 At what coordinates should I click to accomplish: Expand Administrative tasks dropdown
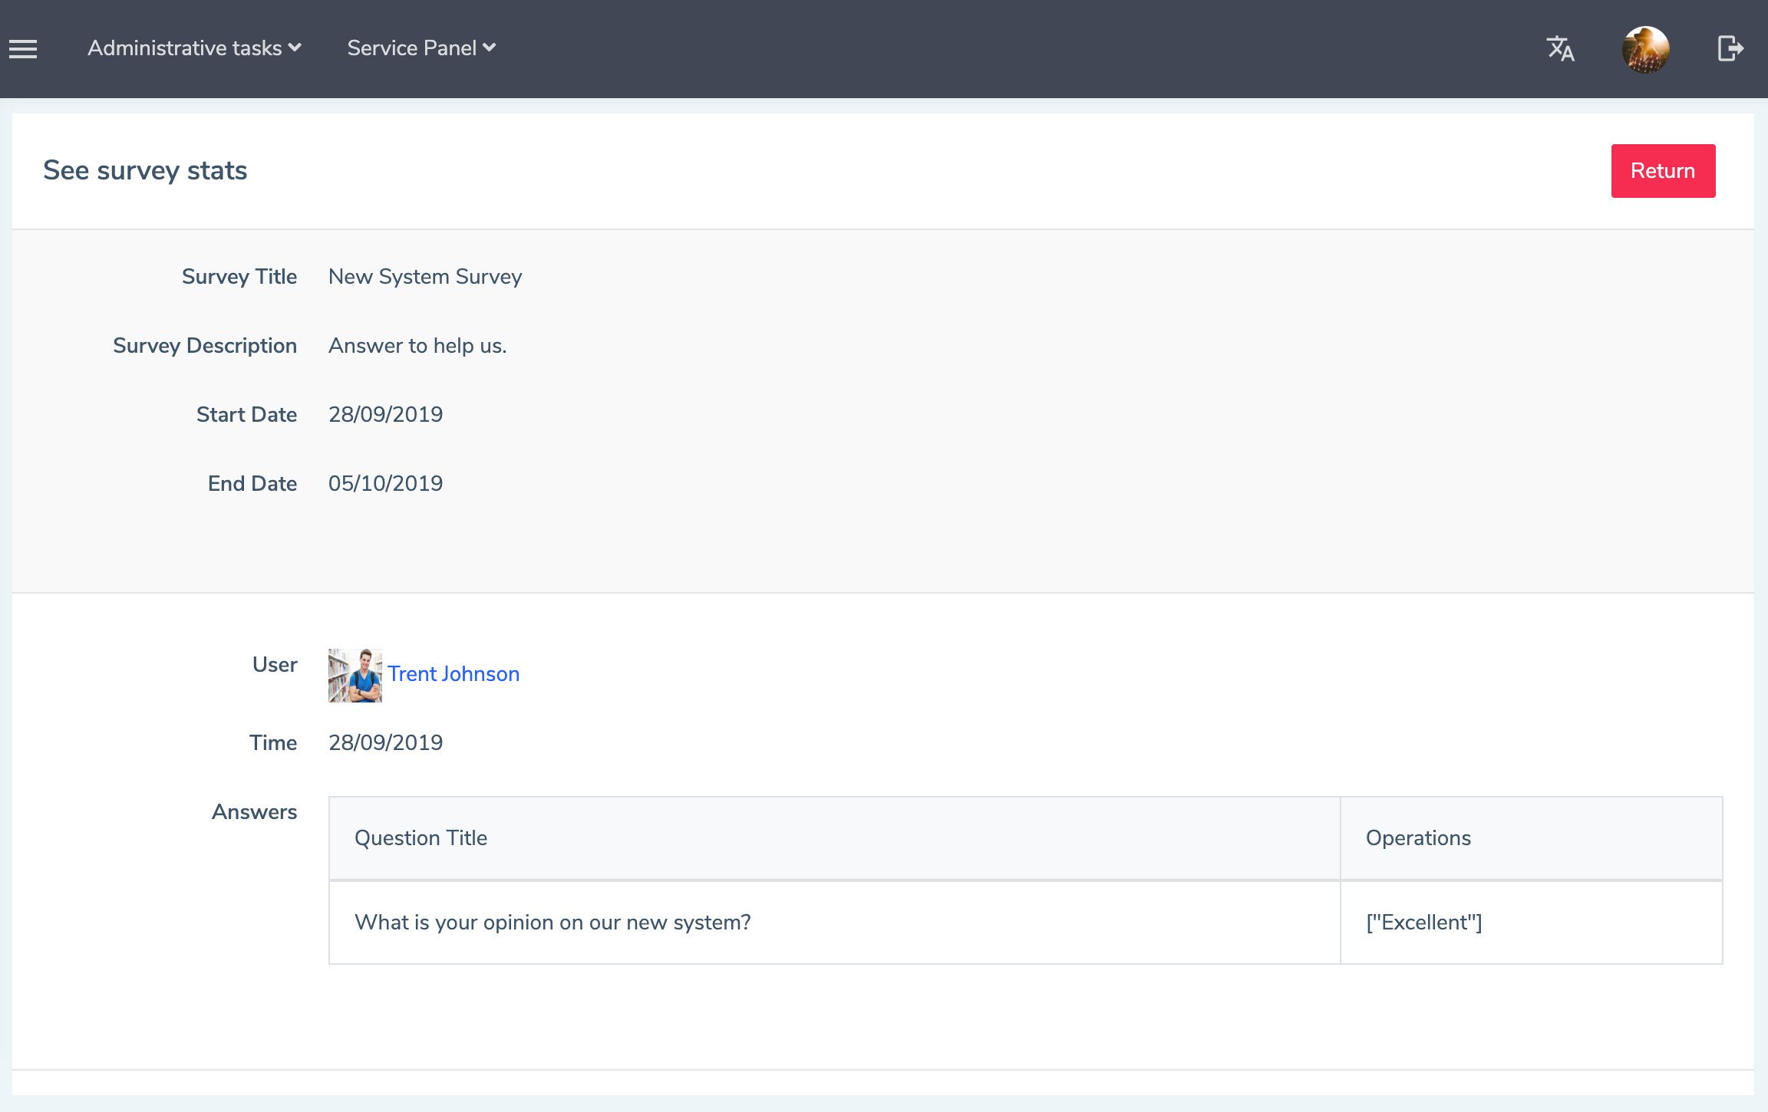pyautogui.click(x=194, y=48)
